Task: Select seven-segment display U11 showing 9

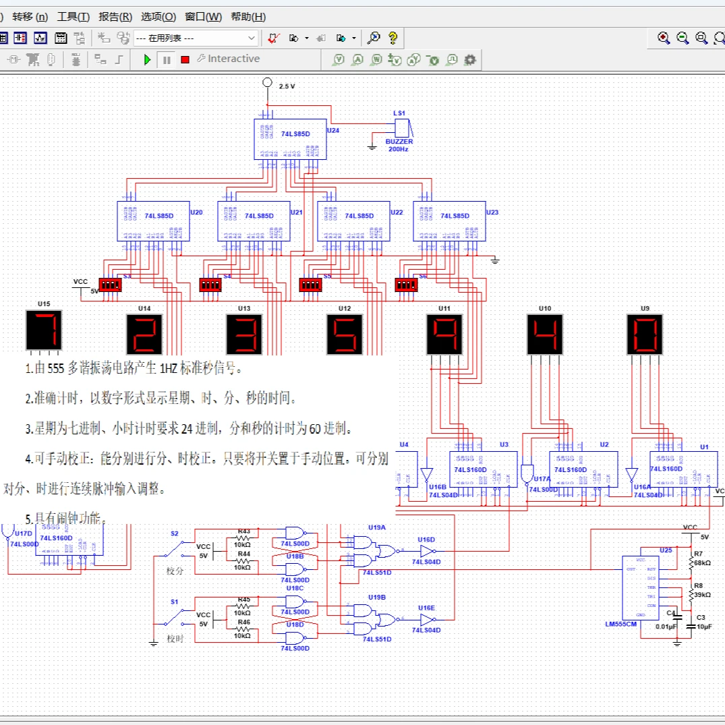Action: coord(444,335)
